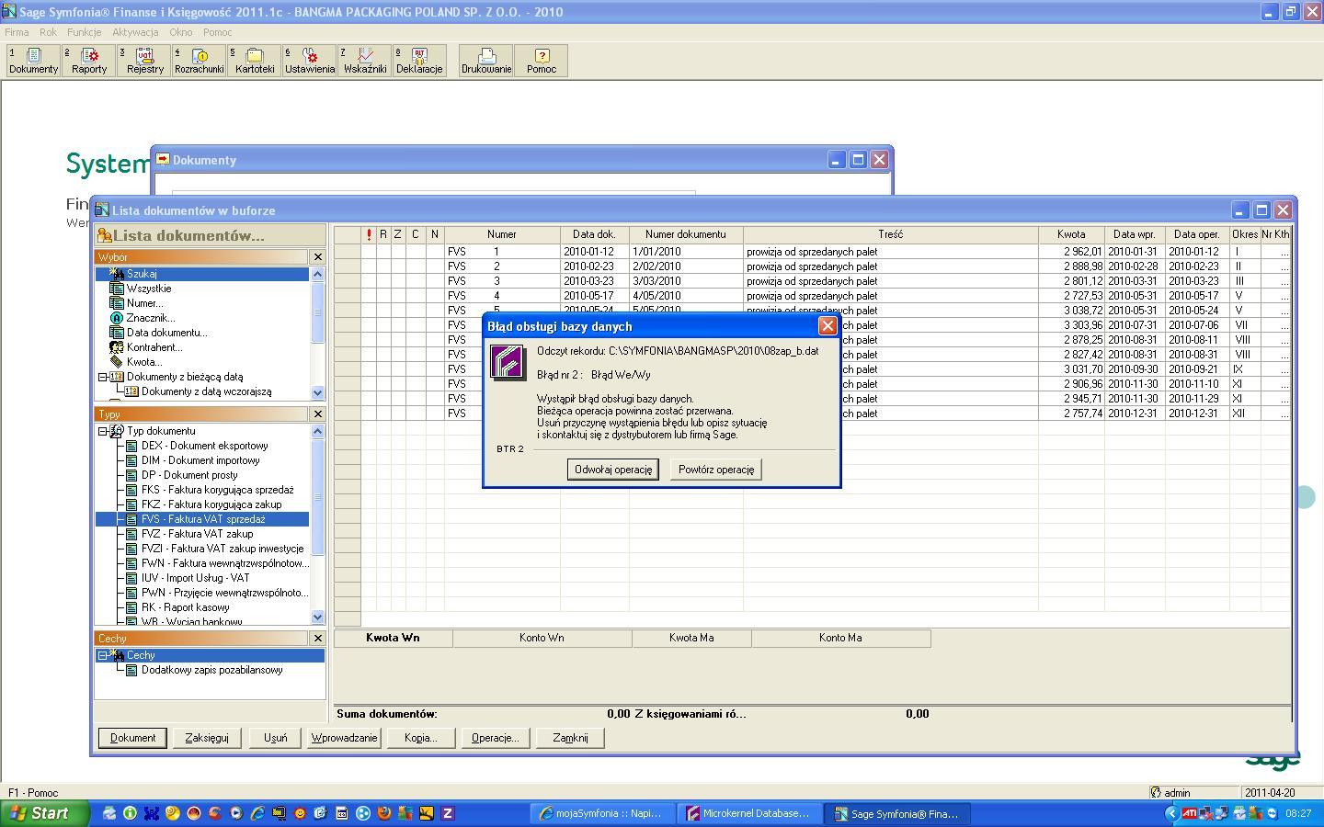Select DP - Dokument prosty type
The image size is (1324, 827).
189,475
